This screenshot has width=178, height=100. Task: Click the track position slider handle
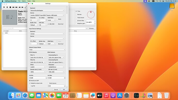3,26
